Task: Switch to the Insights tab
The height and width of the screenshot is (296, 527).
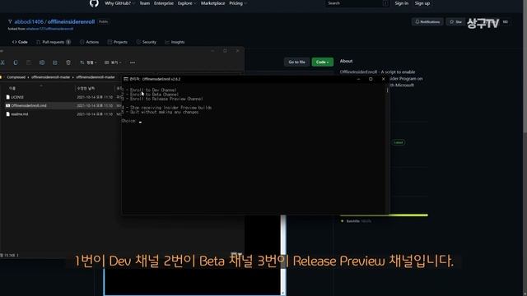Action: [175, 42]
